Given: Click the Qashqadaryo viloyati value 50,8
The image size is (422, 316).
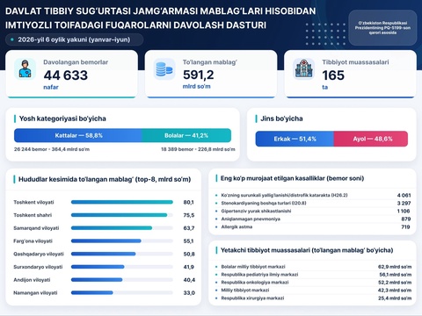Looking at the screenshot, I should tap(189, 254).
